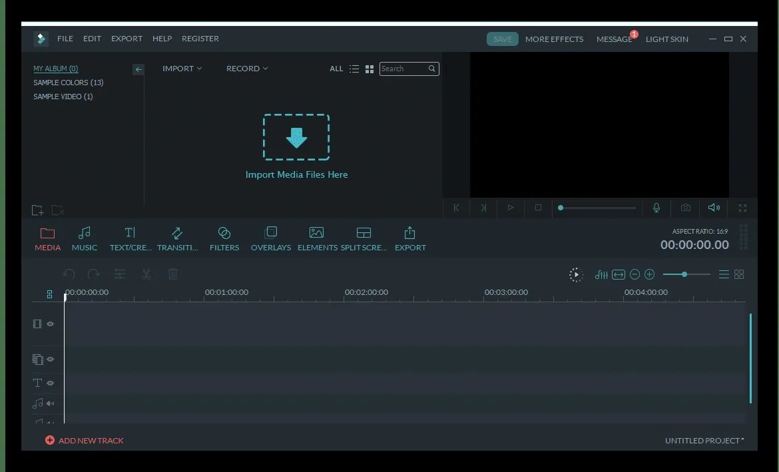Record a voiceover with microphone icon
This screenshot has width=779, height=472.
coord(656,208)
